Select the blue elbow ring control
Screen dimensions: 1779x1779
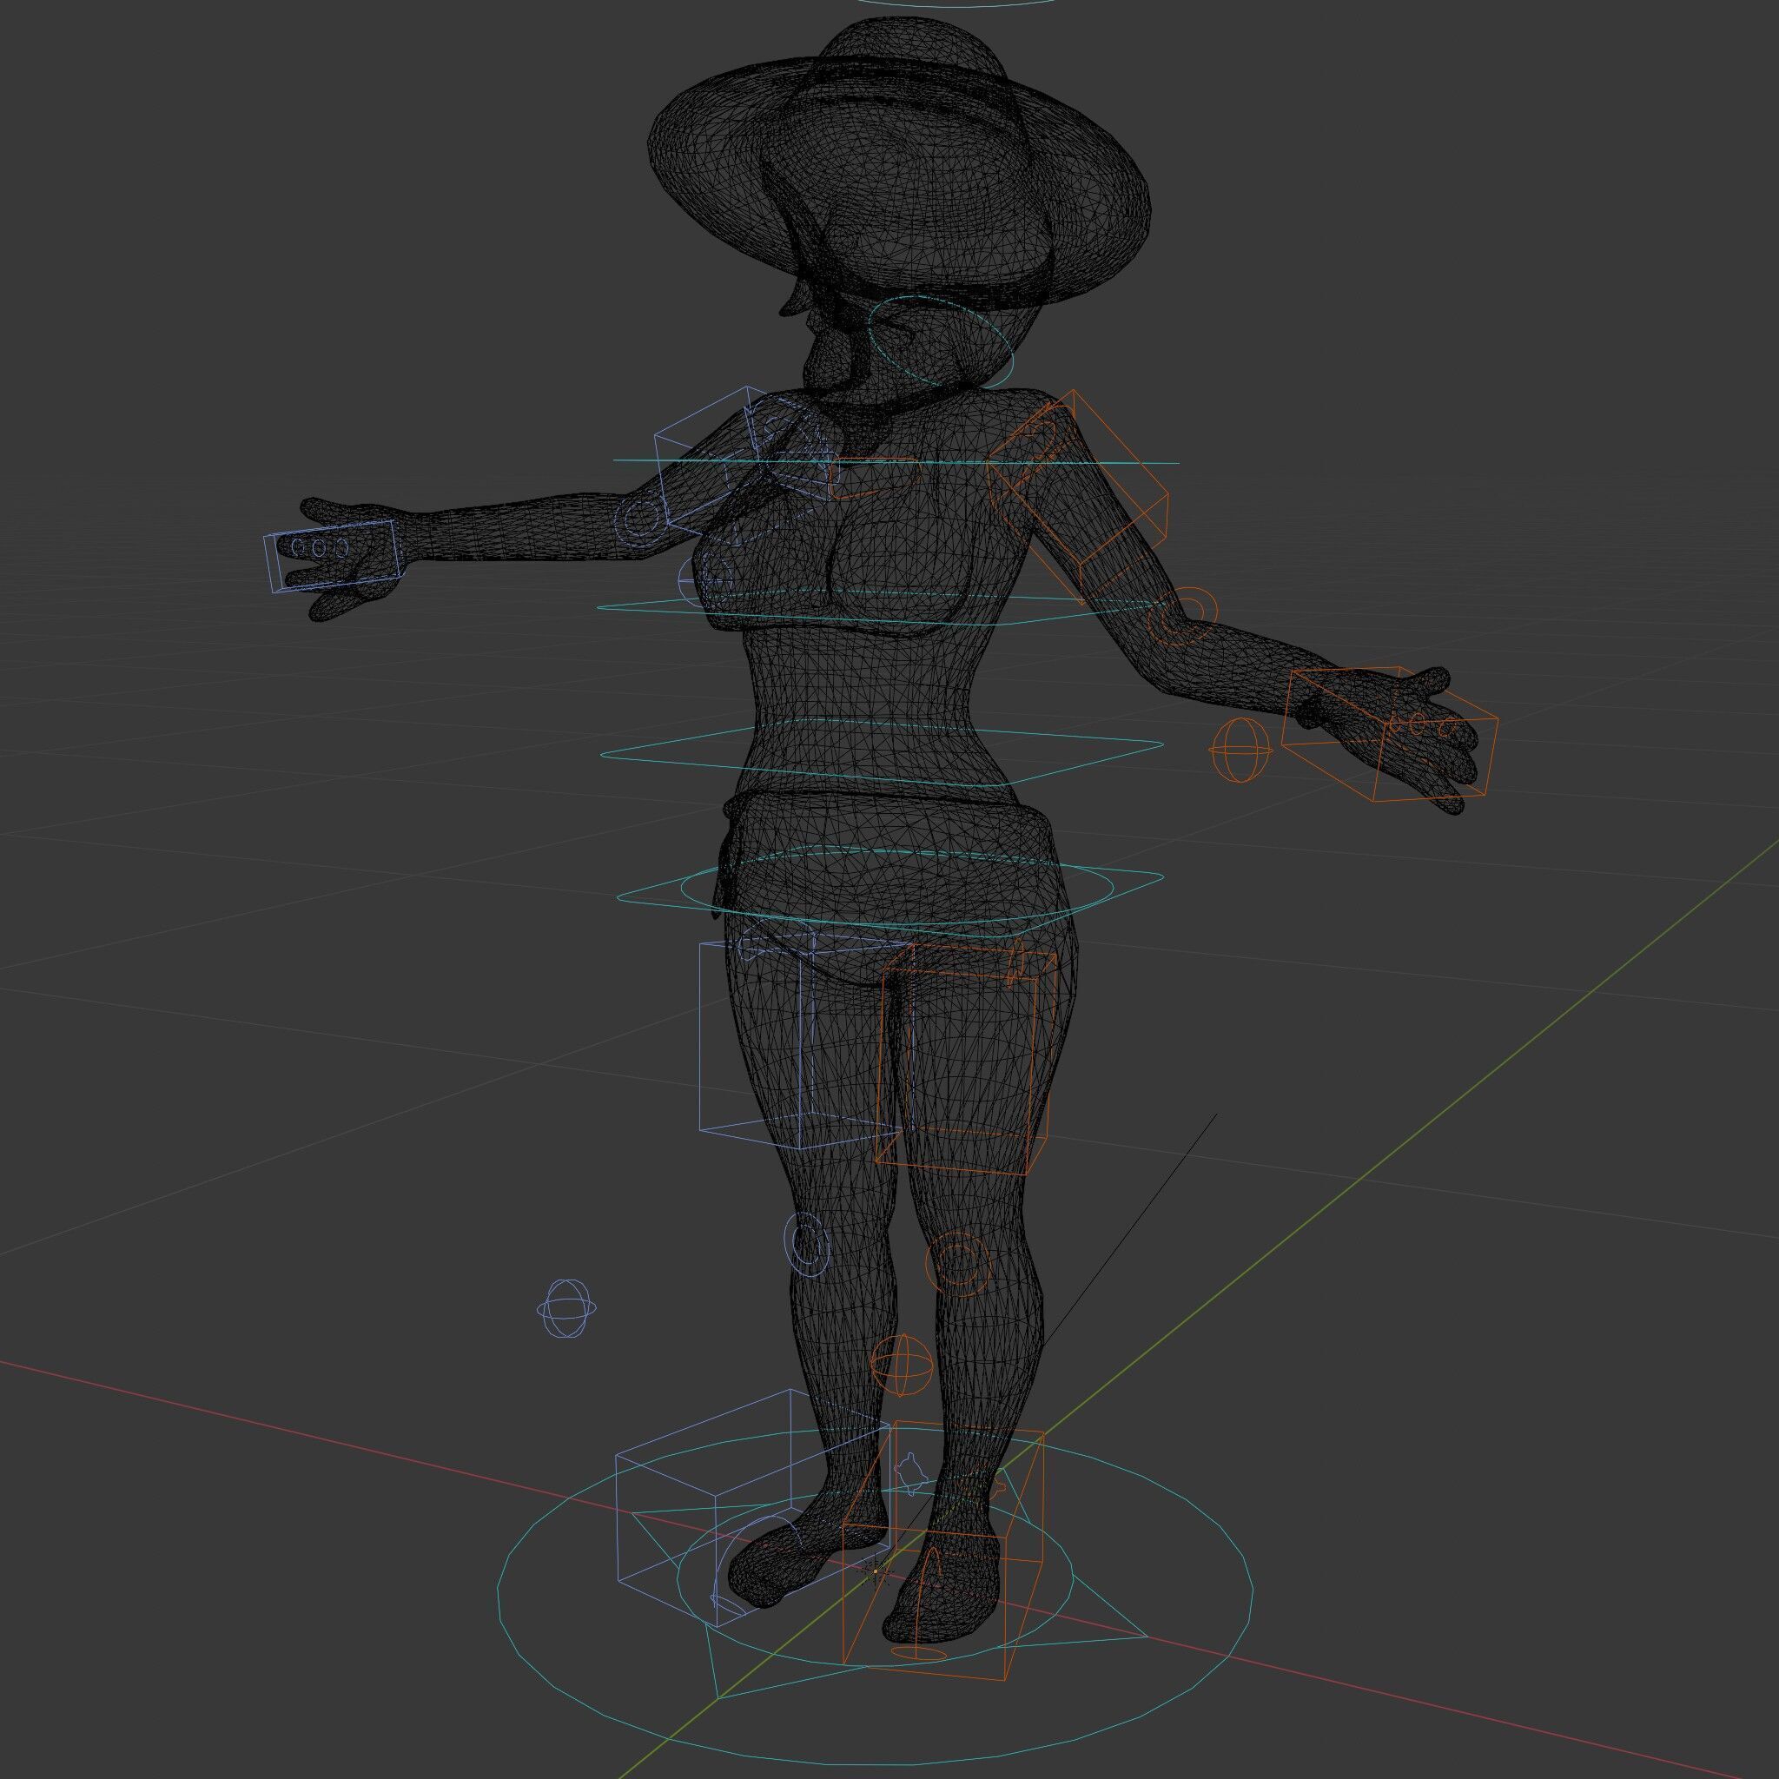point(641,520)
